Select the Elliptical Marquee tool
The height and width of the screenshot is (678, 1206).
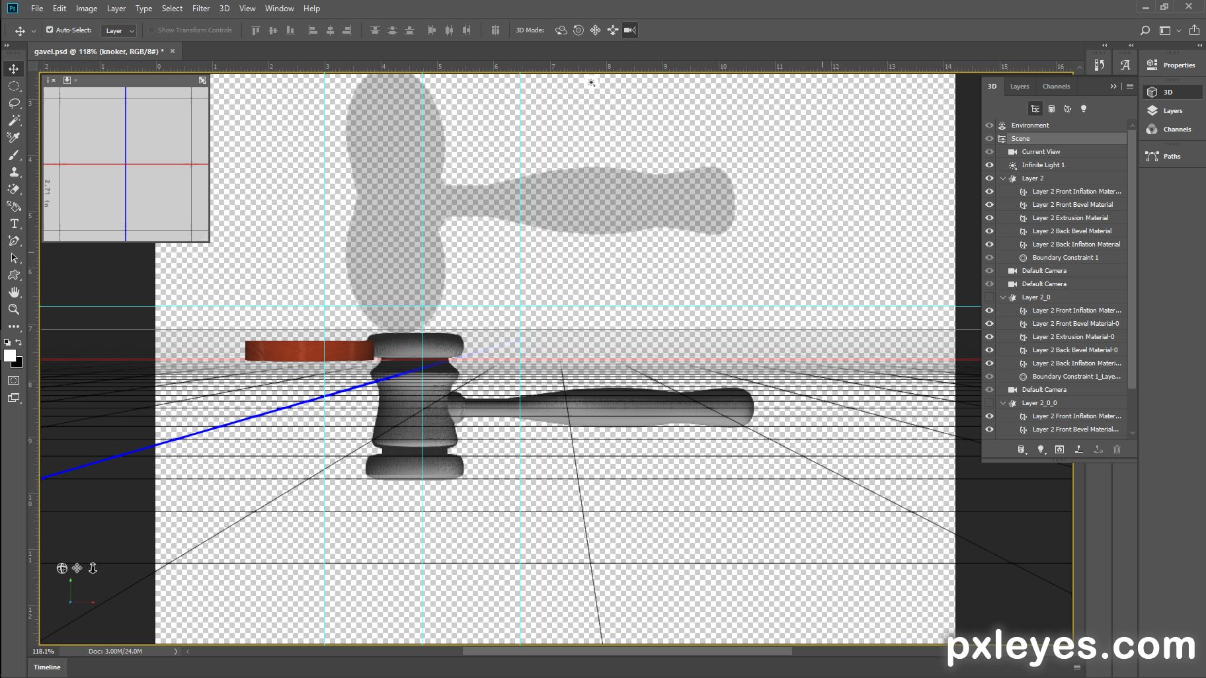point(14,86)
